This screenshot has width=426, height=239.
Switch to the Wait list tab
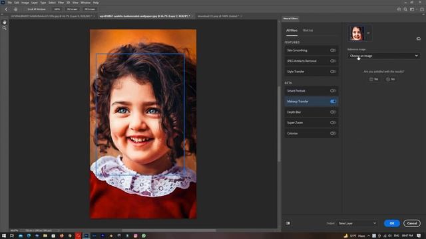tap(308, 31)
